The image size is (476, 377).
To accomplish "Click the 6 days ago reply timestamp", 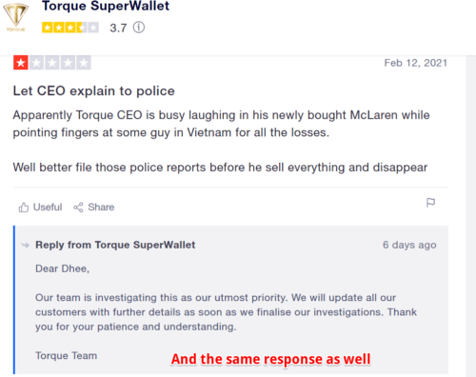I will click(409, 245).
